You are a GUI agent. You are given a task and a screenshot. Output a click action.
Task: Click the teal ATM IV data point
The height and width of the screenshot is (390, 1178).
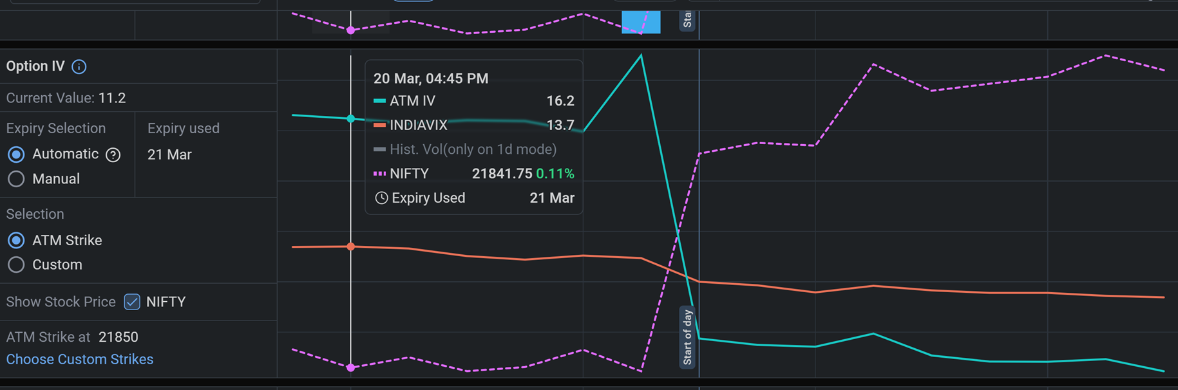point(351,118)
